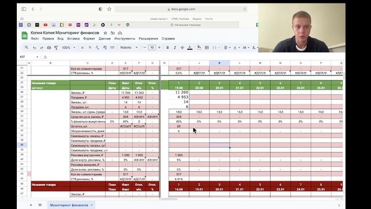Open the Инструменты menu
This screenshot has height=209, width=371.
125,38
